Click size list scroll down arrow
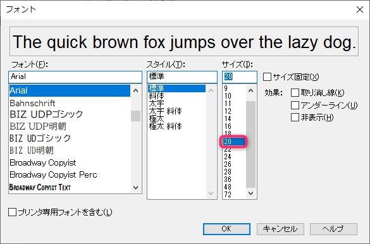The image size is (370, 244). 251,193
